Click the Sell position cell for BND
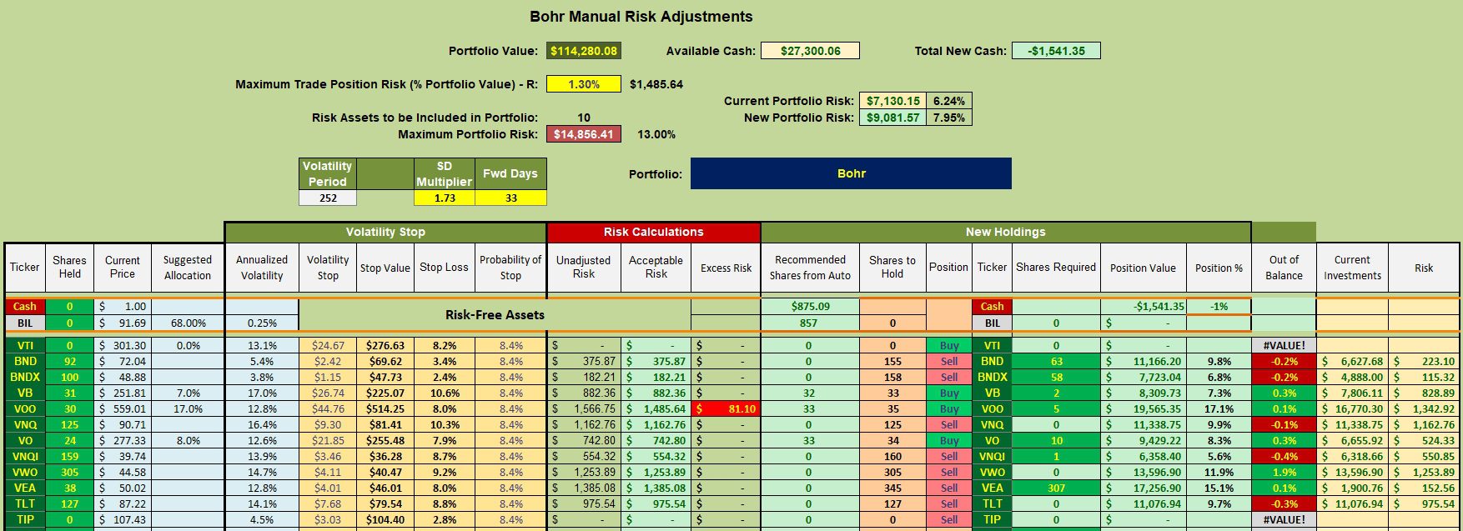This screenshot has height=531, width=1463. (x=948, y=362)
